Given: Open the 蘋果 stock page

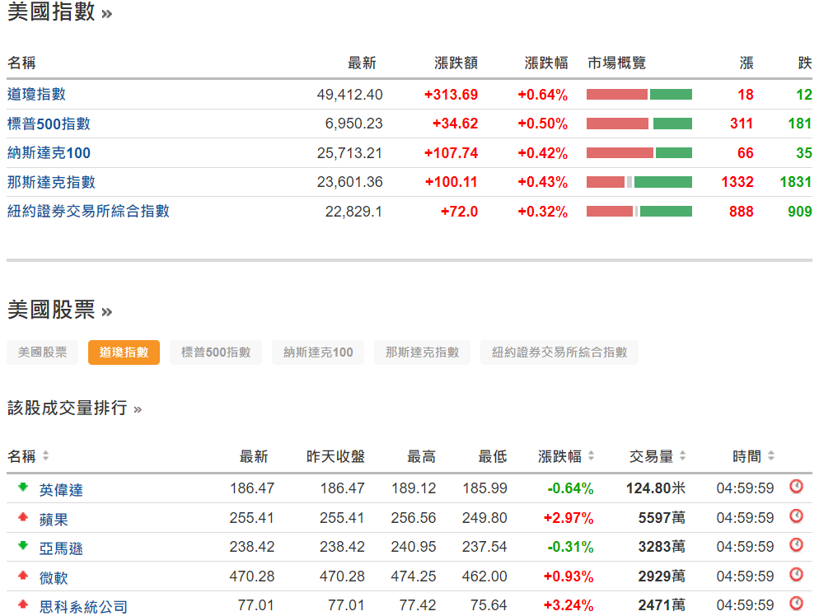Looking at the screenshot, I should [x=52, y=516].
